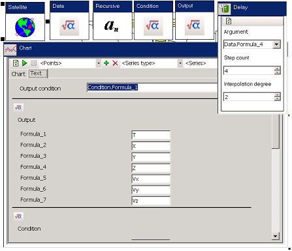The width and height of the screenshot is (292, 251).
Task: Select the Output block title
Action: click(x=186, y=6)
